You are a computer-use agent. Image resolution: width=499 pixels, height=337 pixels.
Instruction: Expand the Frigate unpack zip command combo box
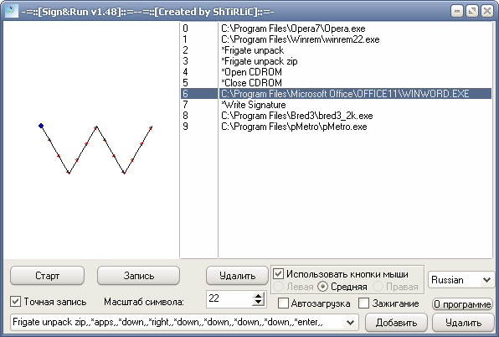(350, 323)
